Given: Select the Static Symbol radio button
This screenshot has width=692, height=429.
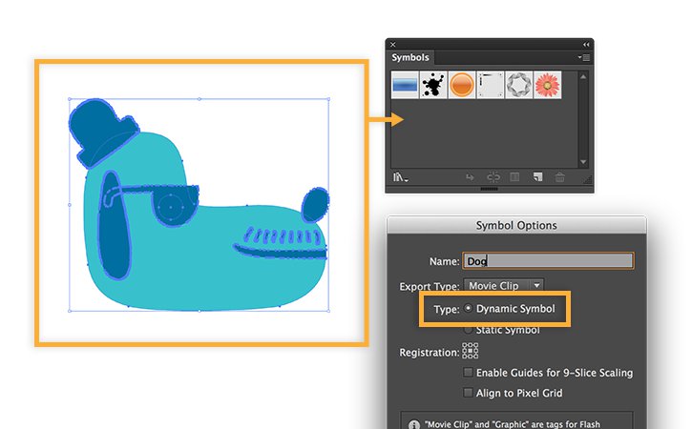Looking at the screenshot, I should click(x=469, y=329).
